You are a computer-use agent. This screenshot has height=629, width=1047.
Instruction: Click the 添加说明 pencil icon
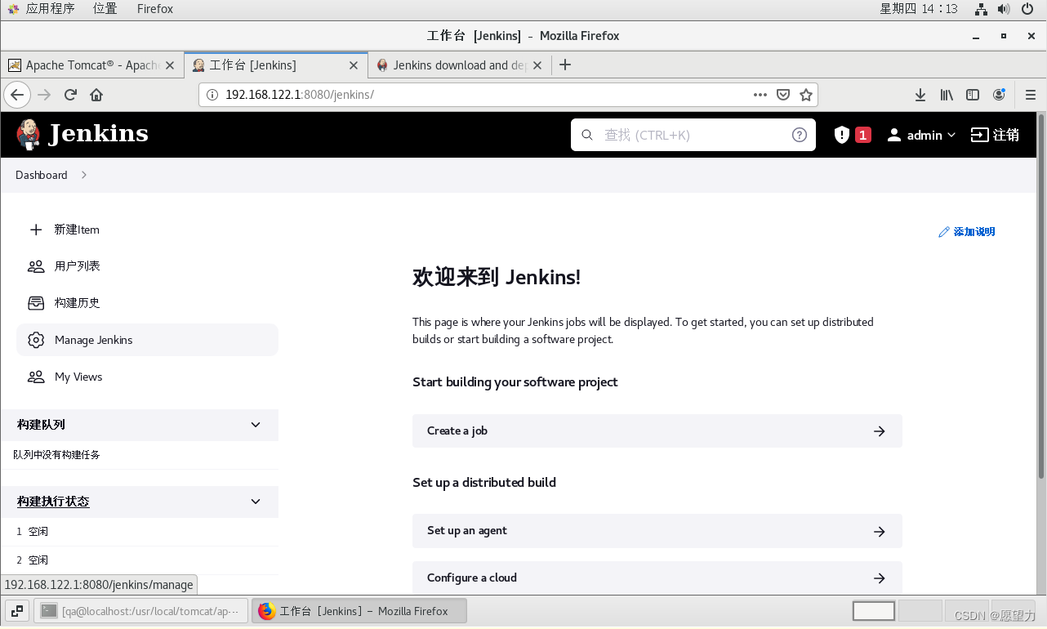click(944, 232)
